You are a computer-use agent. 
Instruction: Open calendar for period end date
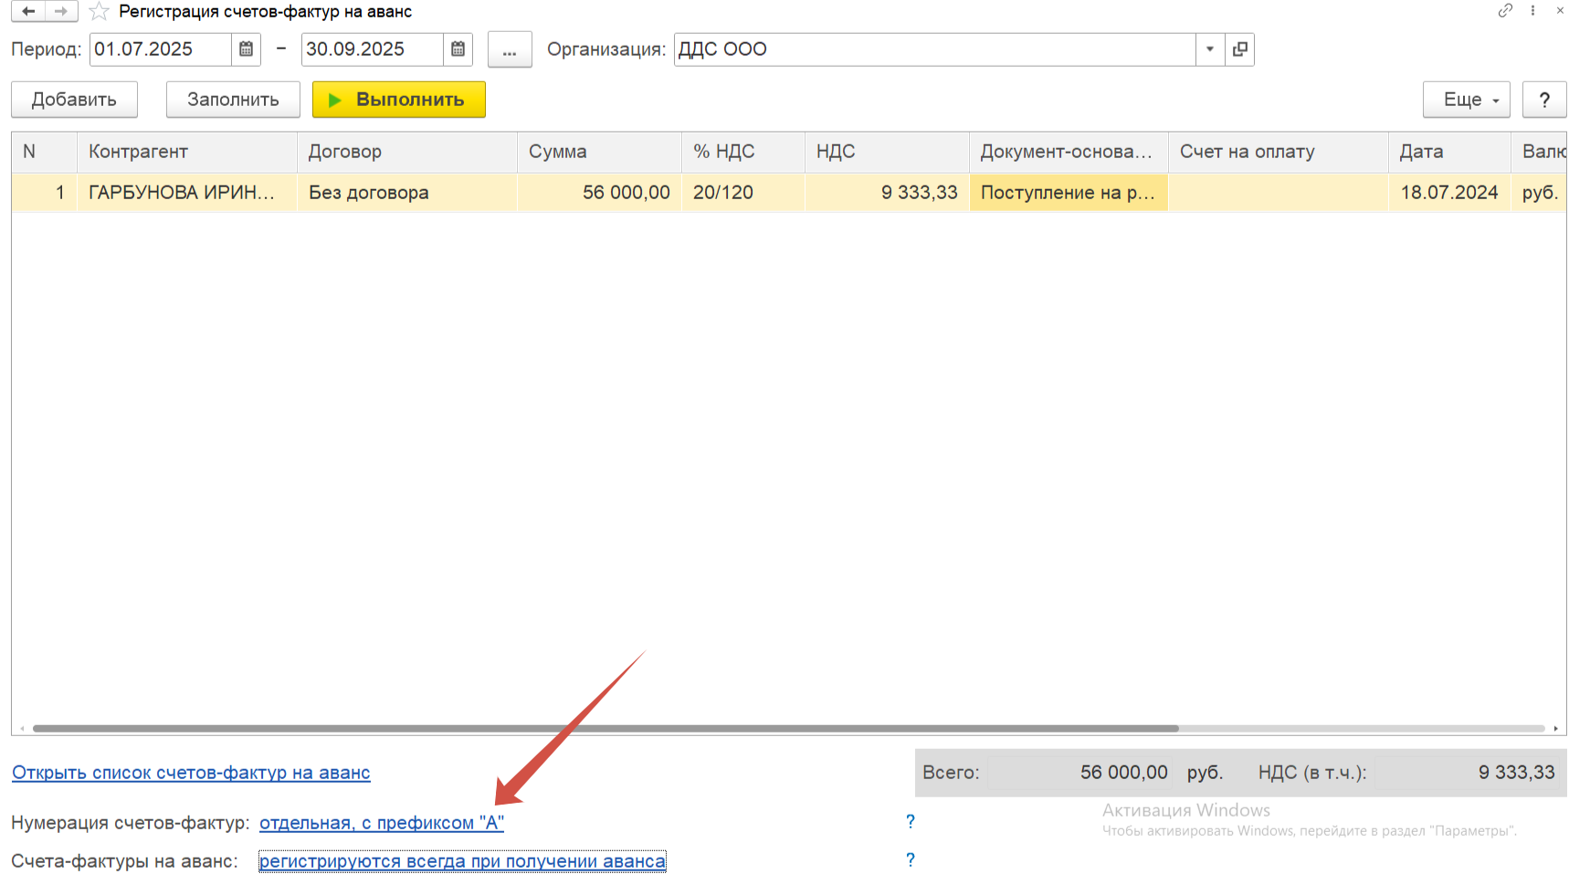click(x=458, y=49)
